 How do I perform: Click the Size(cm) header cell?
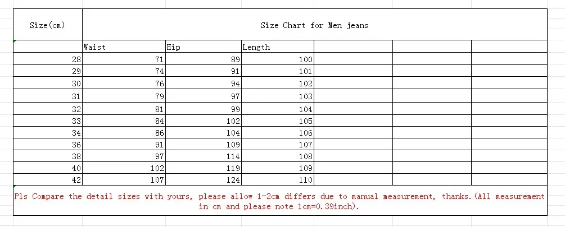click(x=47, y=25)
